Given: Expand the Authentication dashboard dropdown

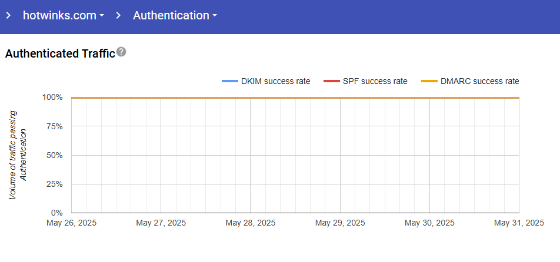Looking at the screenshot, I should pos(175,16).
